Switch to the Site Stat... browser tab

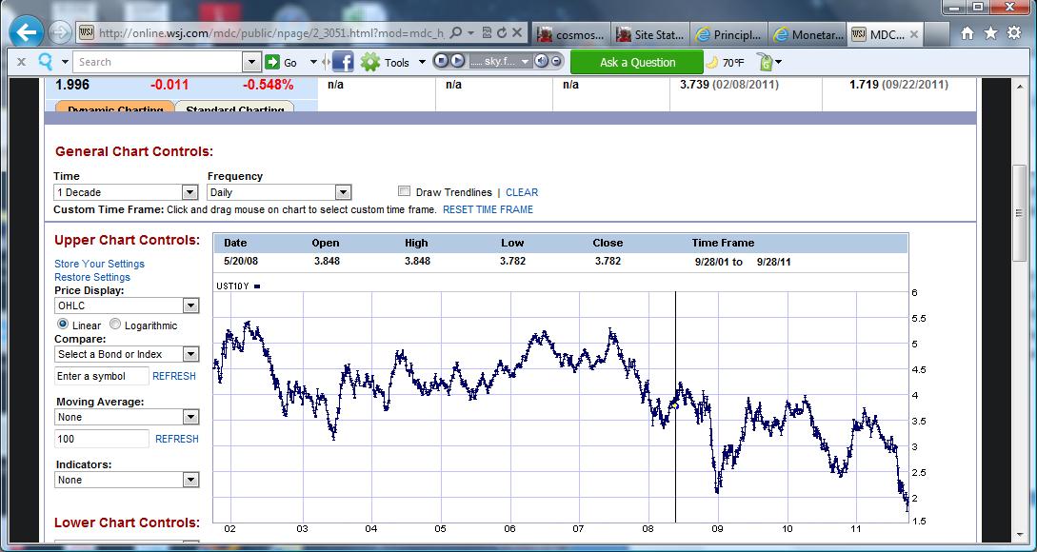pos(648,34)
